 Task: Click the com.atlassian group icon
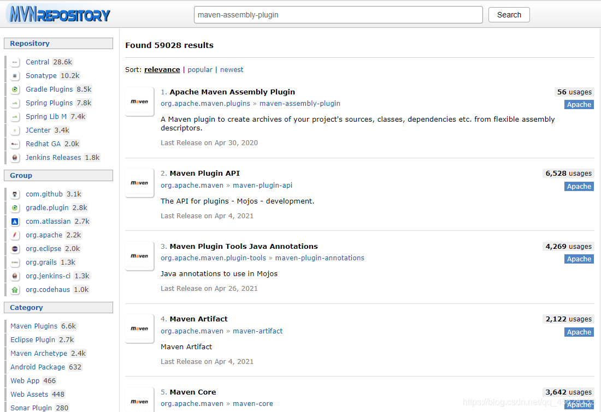pos(15,222)
